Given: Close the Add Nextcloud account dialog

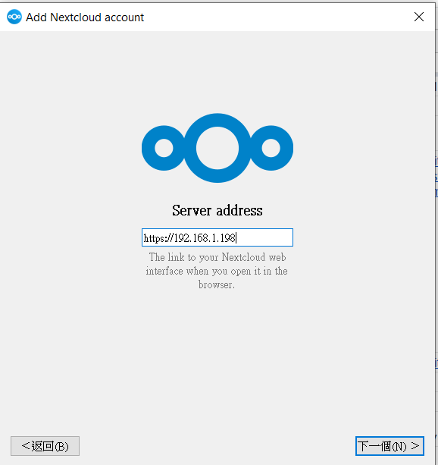Looking at the screenshot, I should tap(419, 17).
